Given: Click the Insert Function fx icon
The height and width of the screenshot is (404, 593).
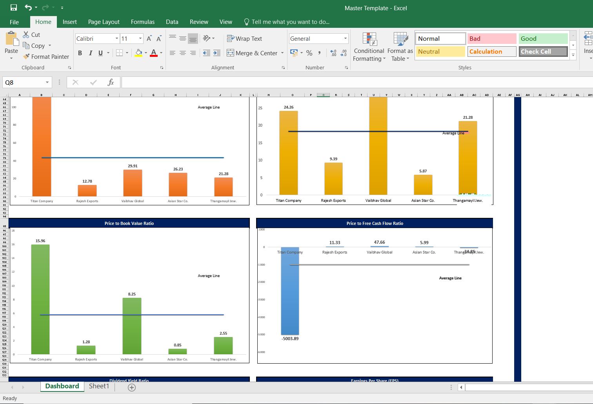Looking at the screenshot, I should 111,82.
